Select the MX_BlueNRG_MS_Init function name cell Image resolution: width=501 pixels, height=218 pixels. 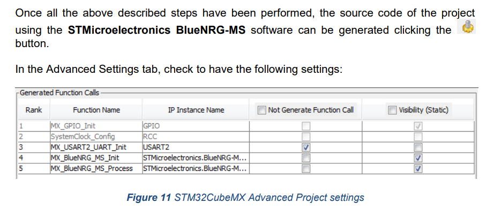click(96, 158)
